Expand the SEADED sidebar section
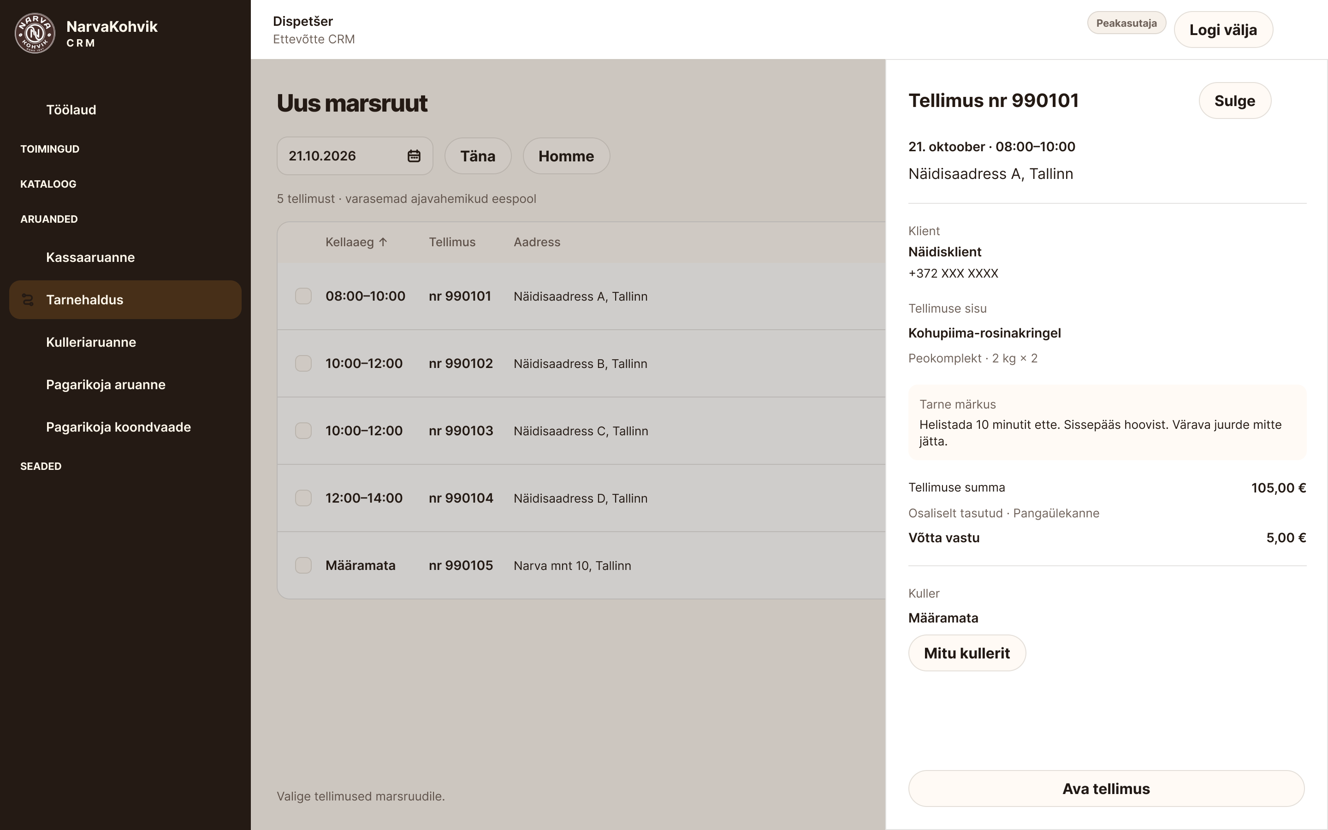 [41, 466]
